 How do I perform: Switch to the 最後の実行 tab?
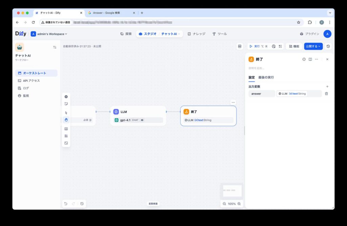coord(266,77)
